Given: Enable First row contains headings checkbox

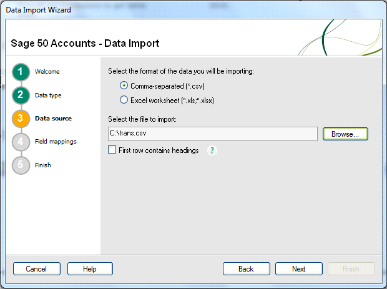Looking at the screenshot, I should 112,150.
